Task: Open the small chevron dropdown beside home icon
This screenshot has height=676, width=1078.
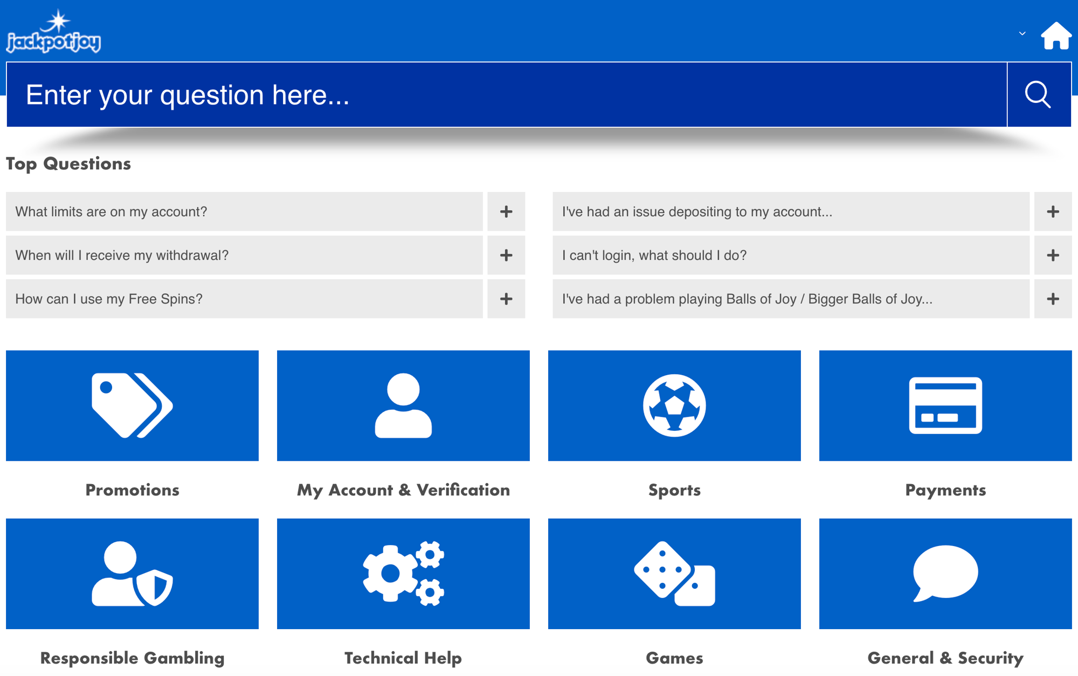Action: tap(1022, 33)
